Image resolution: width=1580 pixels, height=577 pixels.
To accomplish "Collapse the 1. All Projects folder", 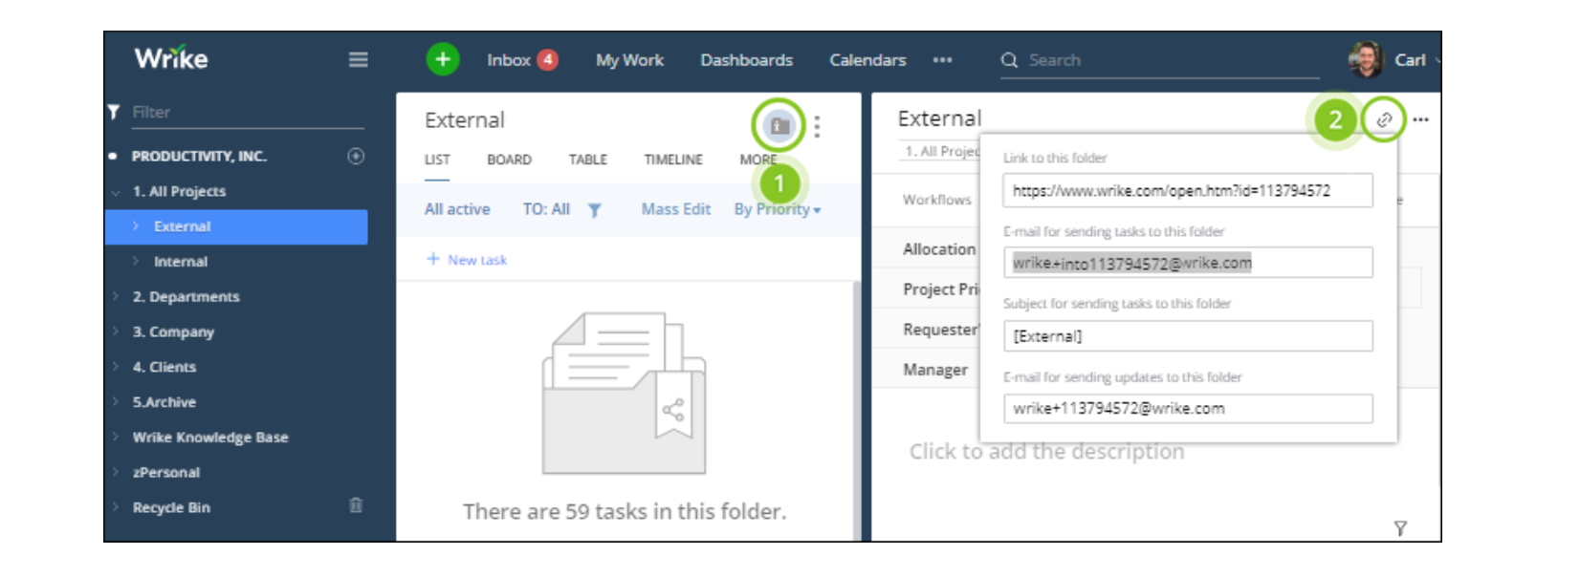I will (116, 192).
